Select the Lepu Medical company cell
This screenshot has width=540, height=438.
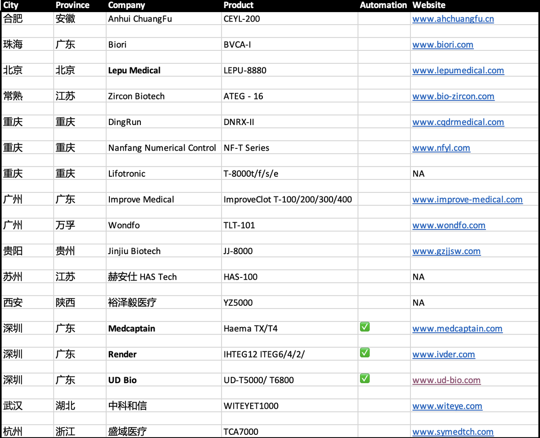[164, 71]
